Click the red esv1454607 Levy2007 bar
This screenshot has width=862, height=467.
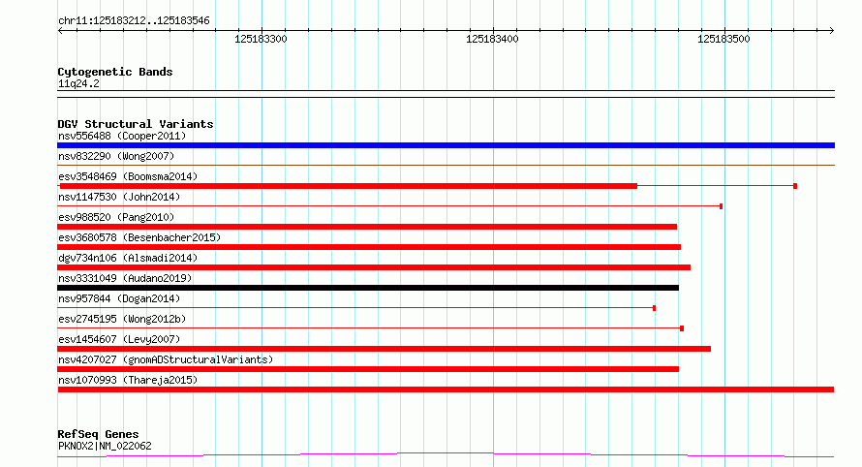coord(385,349)
